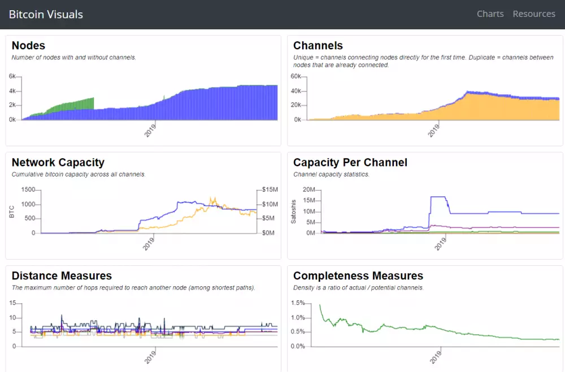Open the Charts navigation menu item

pyautogui.click(x=489, y=14)
